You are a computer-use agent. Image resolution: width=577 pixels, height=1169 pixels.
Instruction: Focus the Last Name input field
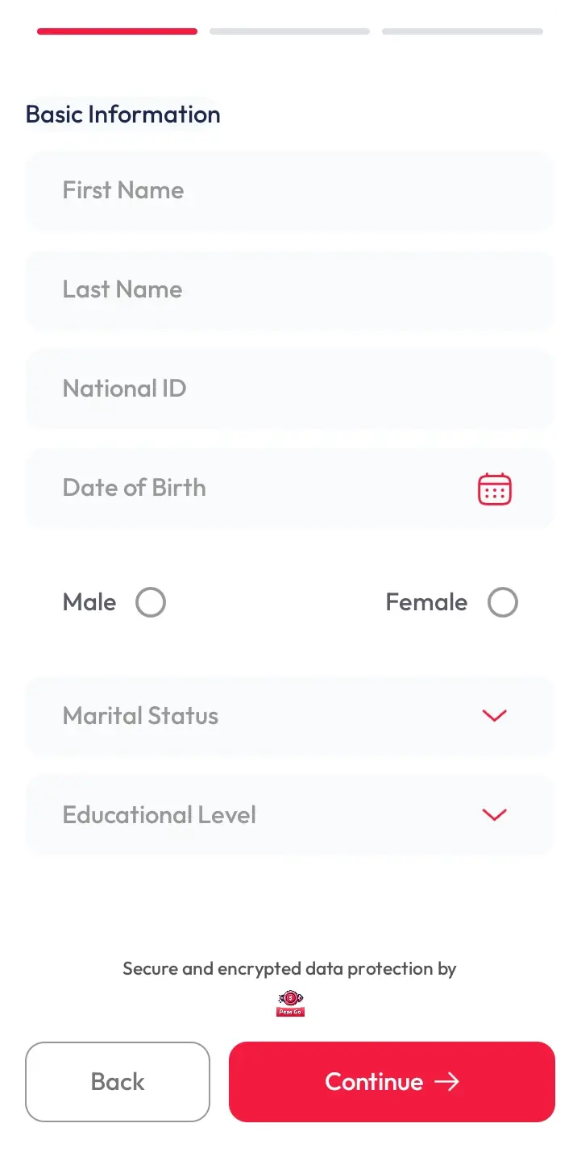pos(289,289)
